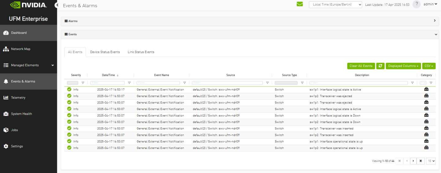Viewport: 441px width, 173px height.
Task: Switch to the Link Status Events tab
Action: pyautogui.click(x=141, y=52)
